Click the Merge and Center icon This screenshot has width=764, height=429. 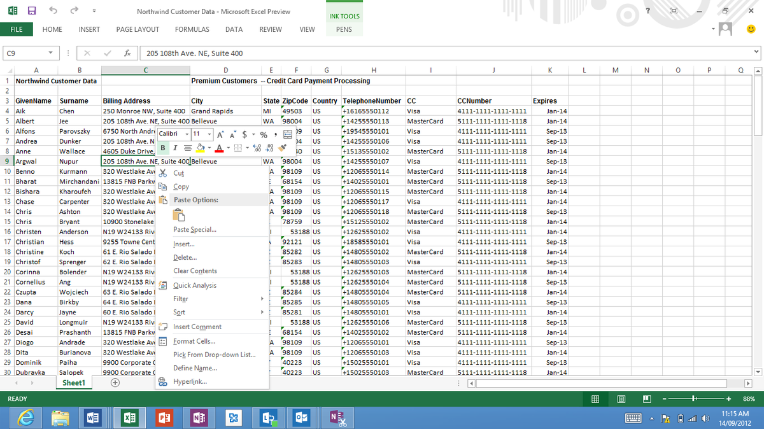(x=288, y=134)
